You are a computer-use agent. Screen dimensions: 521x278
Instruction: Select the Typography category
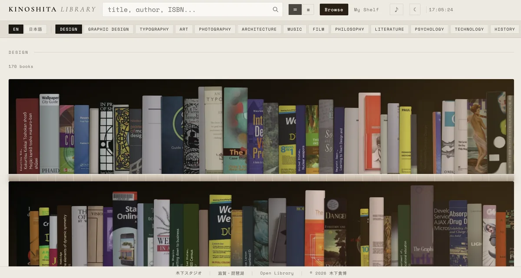click(x=154, y=29)
